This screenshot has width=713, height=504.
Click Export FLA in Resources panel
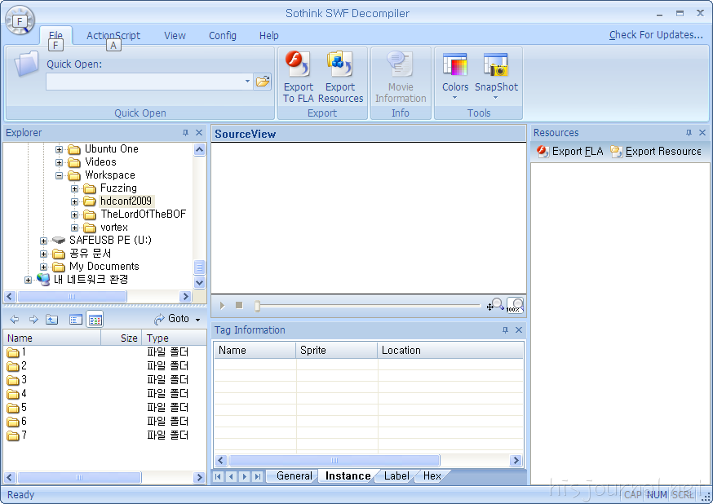tap(569, 152)
